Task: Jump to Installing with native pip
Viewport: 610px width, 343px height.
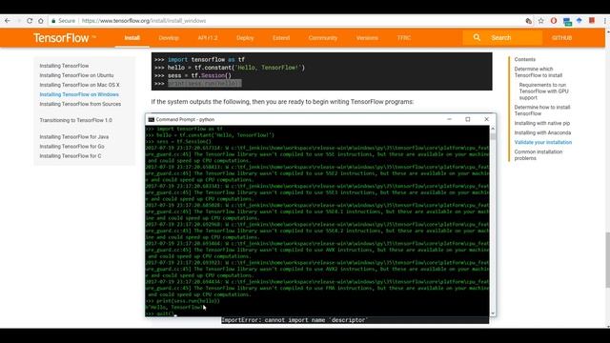Action: tap(542, 123)
